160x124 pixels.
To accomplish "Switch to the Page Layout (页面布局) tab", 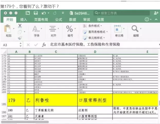I will 41,20.
